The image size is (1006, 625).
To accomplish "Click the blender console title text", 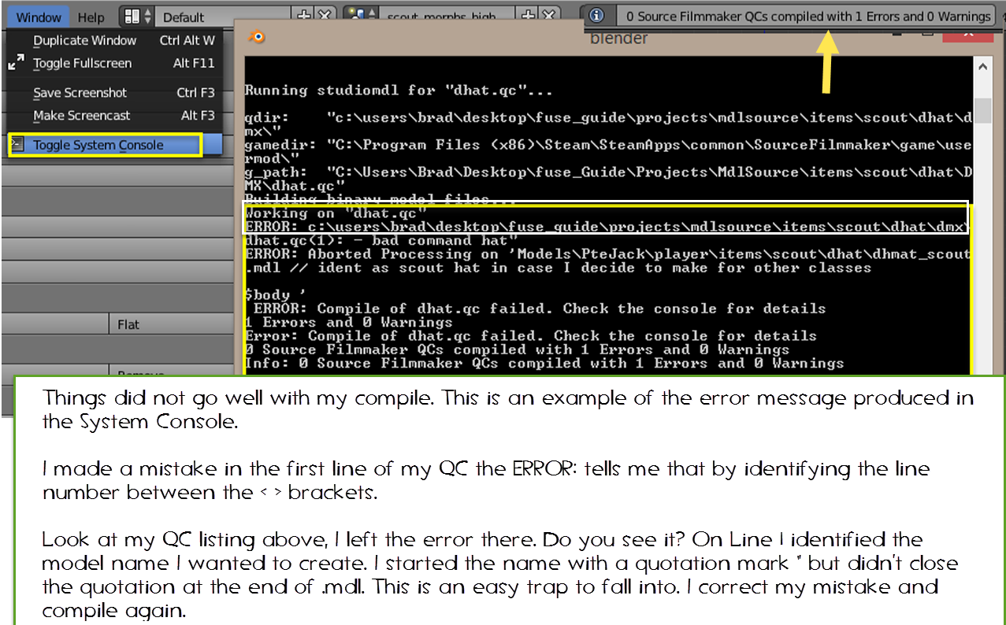I will pos(619,39).
